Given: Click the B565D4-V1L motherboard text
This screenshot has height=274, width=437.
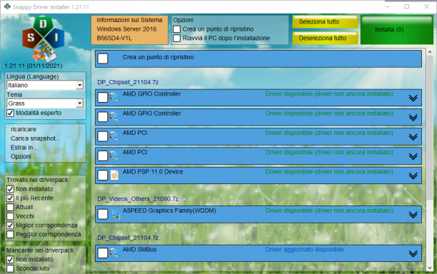Looking at the screenshot, I should tap(114, 38).
